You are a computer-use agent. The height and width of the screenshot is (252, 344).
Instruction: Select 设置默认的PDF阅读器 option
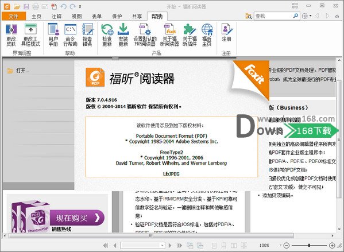[x=145, y=34]
